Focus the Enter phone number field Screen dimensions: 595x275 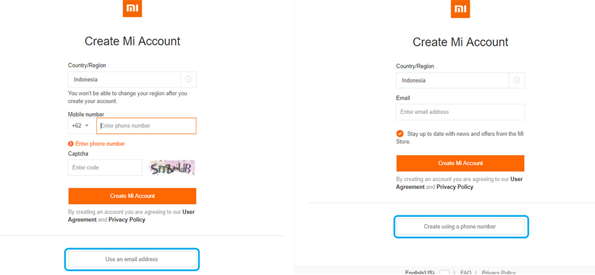(x=146, y=126)
